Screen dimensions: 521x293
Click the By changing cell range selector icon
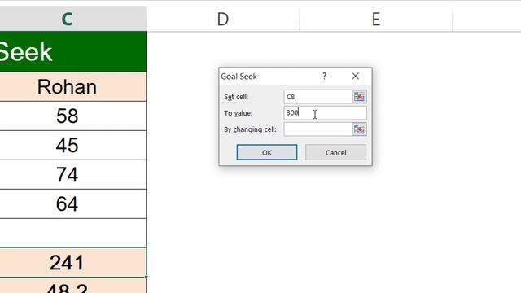tap(359, 129)
